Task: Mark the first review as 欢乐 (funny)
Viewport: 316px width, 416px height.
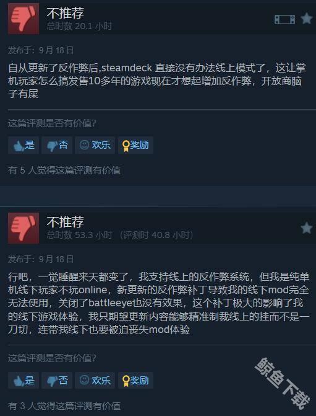Action: pos(95,145)
